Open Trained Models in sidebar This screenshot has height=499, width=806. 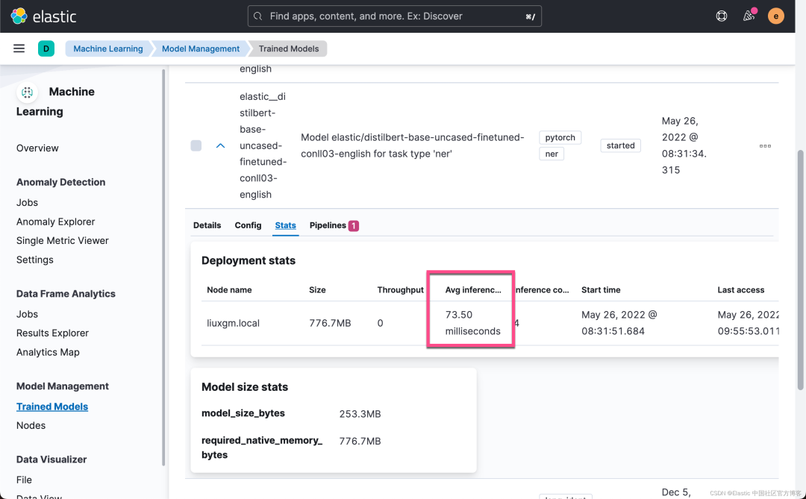click(52, 407)
